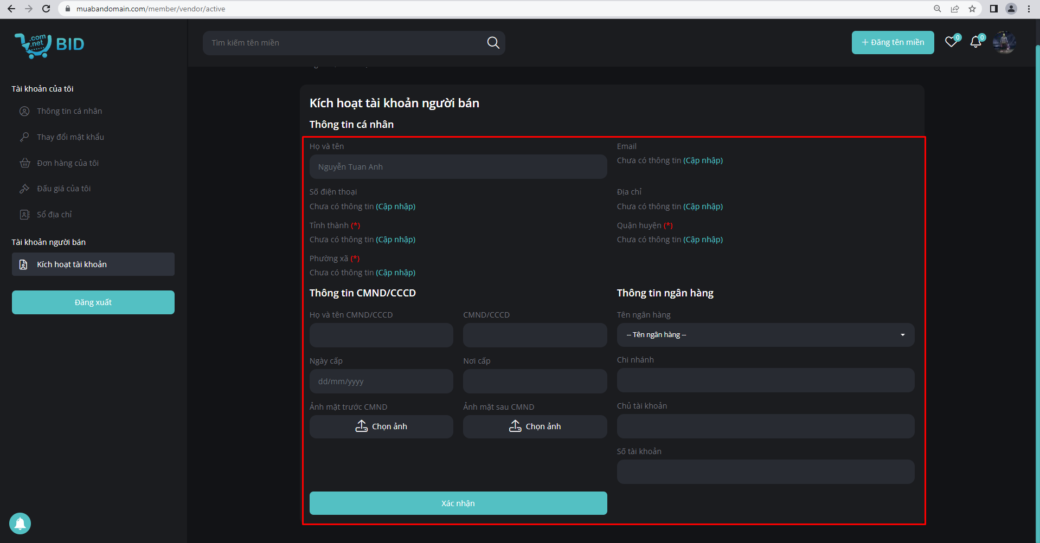1040x543 pixels.
Task: Open Đơn hàng của tôi
Action: [x=68, y=163]
